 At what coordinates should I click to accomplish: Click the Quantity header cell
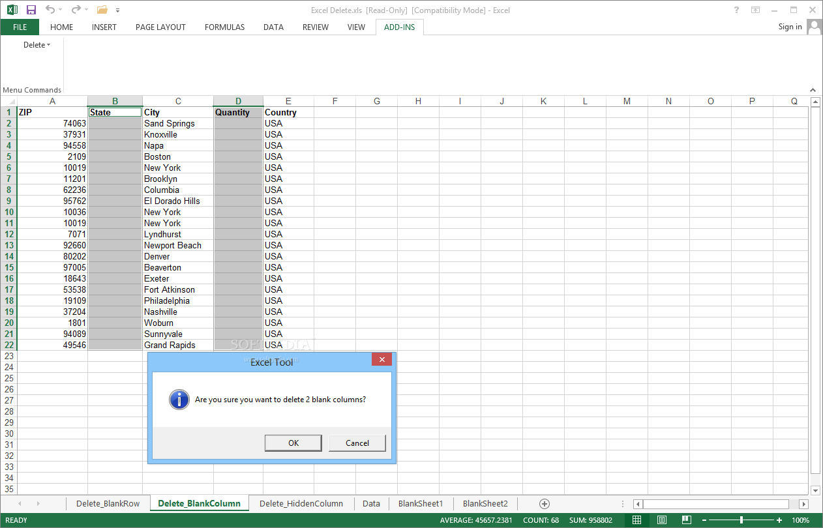tap(238, 112)
